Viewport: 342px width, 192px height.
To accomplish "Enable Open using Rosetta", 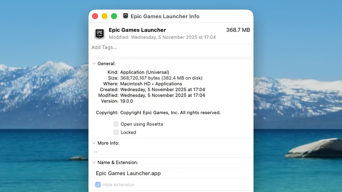I will pyautogui.click(x=116, y=124).
